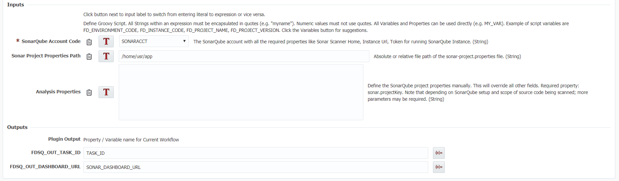Screen dimensions: 619x181
Task: Toggle Analysis Properties literal/expression T button
Action: coord(106,92)
